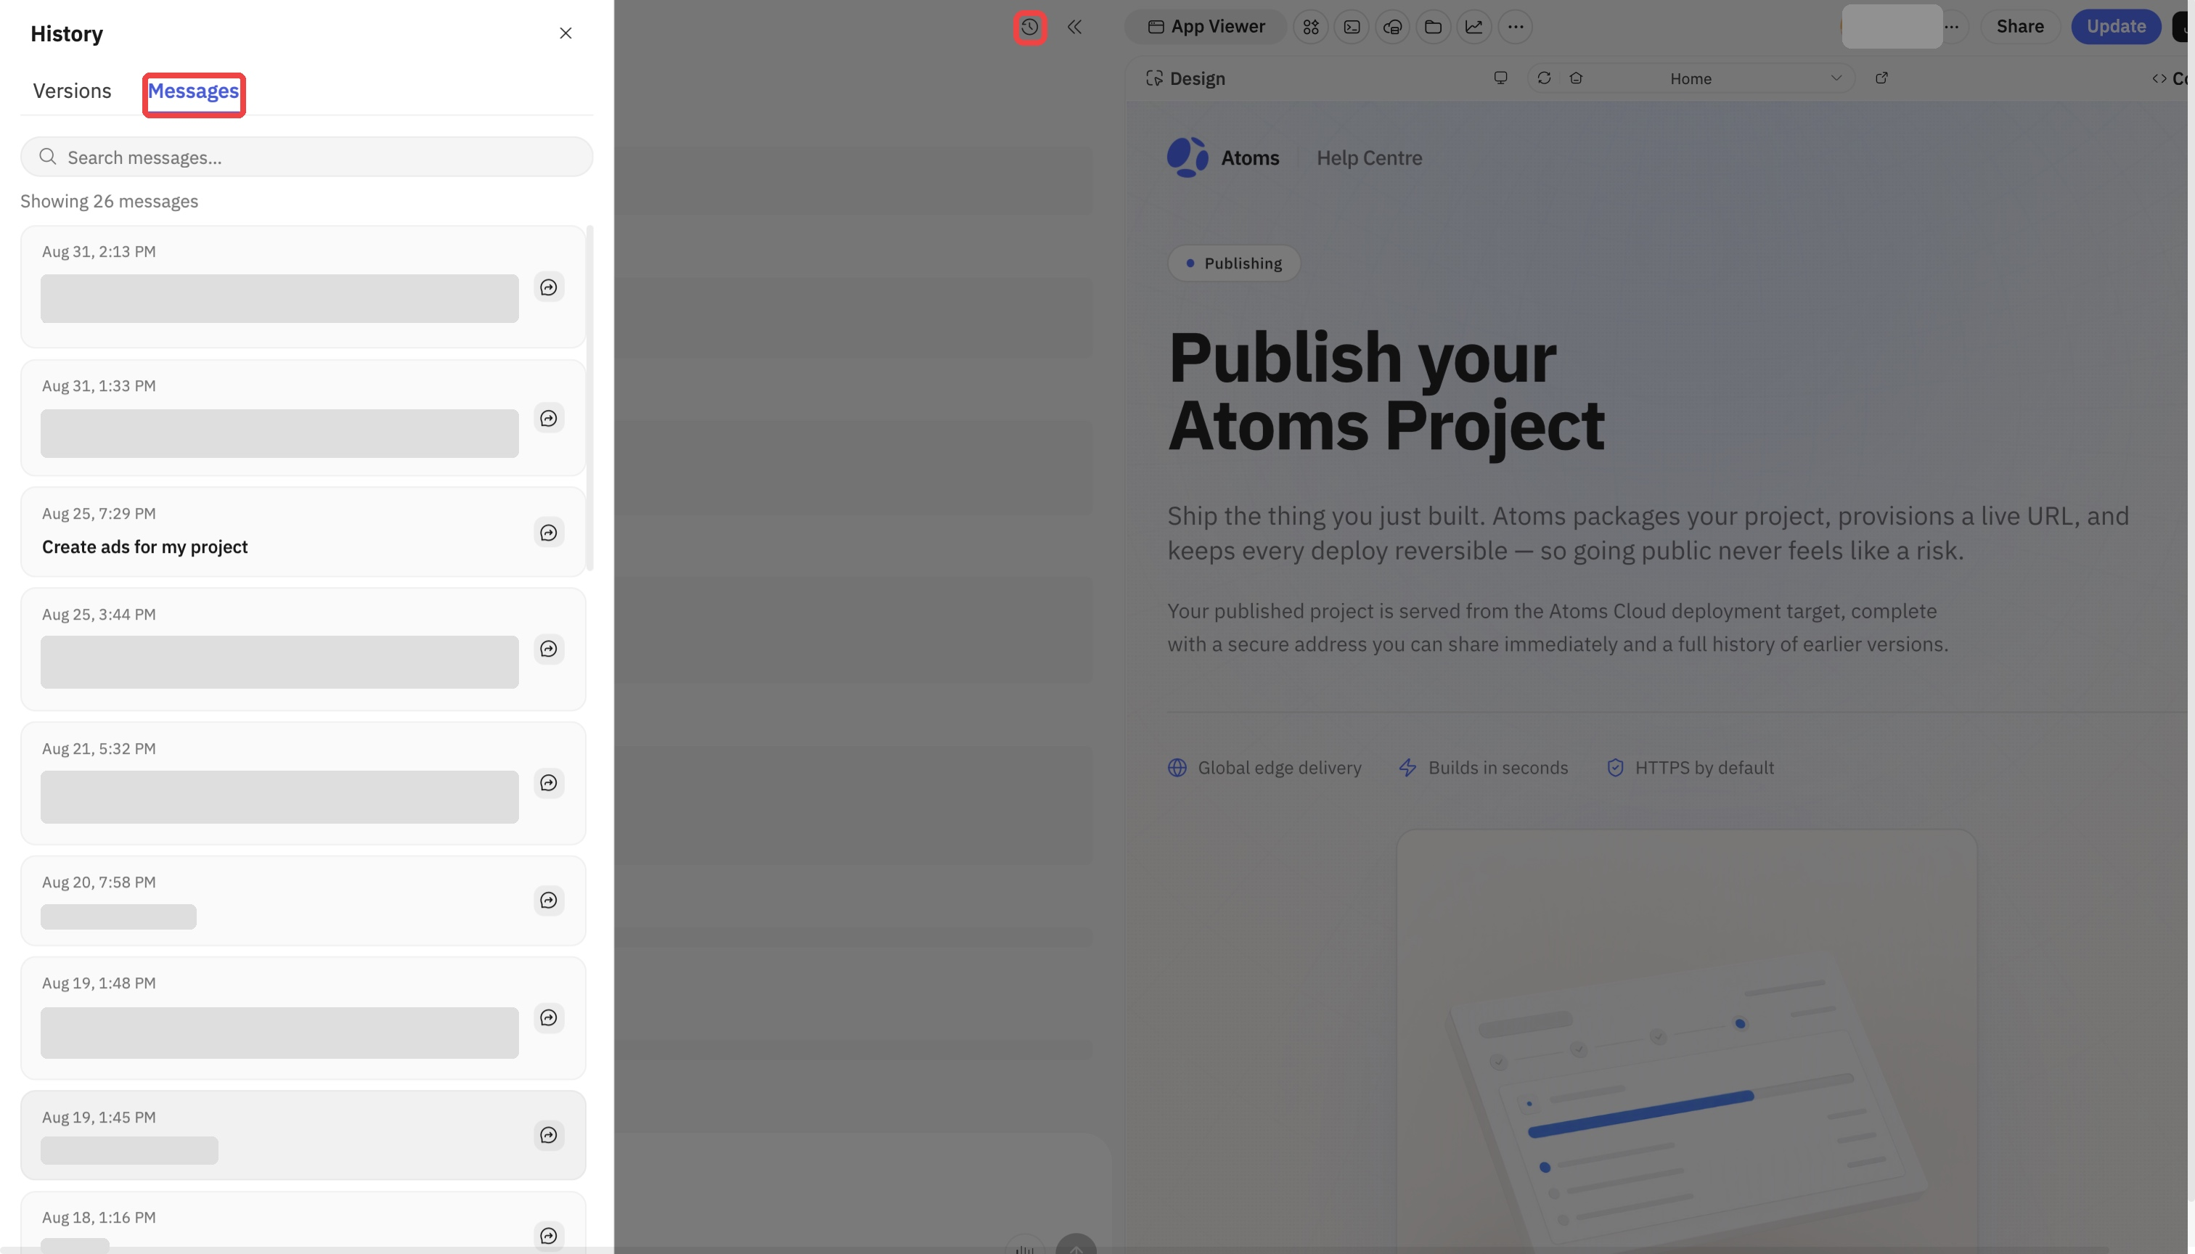Restore the Aug 19, 1:45 PM message
Image resolution: width=2195 pixels, height=1254 pixels.
(549, 1134)
